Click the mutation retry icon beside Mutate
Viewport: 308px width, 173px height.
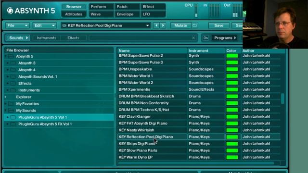tap(194, 25)
